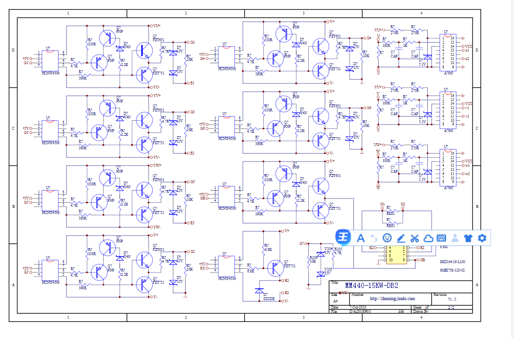Click the V1.0 revision field
Image resolution: width=514 pixels, height=338 pixels.
[452, 299]
